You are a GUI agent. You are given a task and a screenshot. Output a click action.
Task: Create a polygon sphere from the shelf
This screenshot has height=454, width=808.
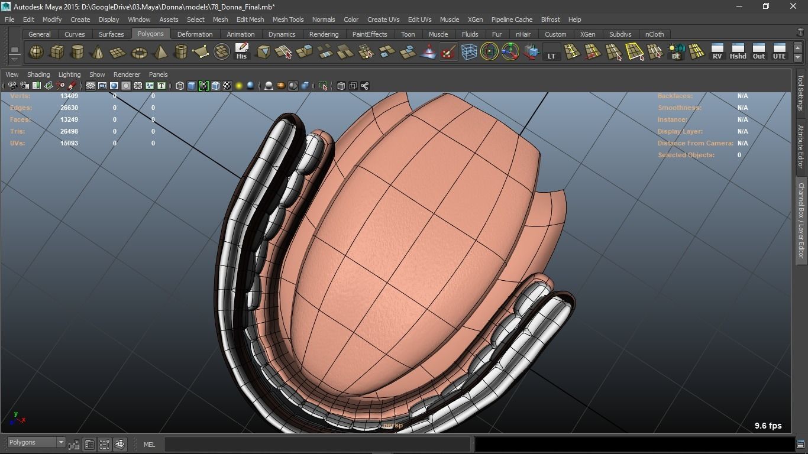coord(36,52)
